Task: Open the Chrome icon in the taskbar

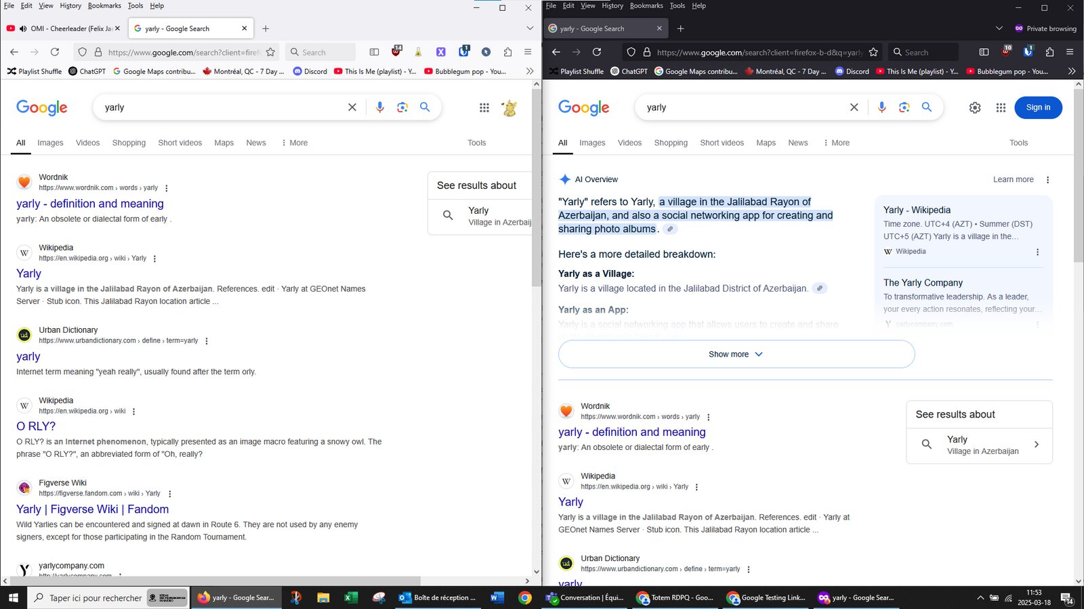Action: [525, 597]
